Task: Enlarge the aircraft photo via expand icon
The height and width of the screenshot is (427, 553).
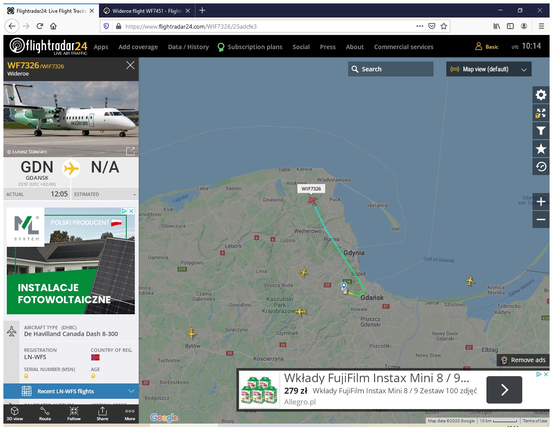Action: click(130, 151)
